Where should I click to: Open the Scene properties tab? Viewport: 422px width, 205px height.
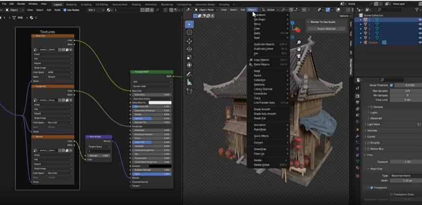(357, 115)
